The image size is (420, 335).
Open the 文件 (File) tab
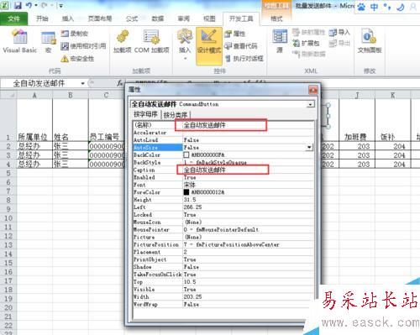click(13, 18)
